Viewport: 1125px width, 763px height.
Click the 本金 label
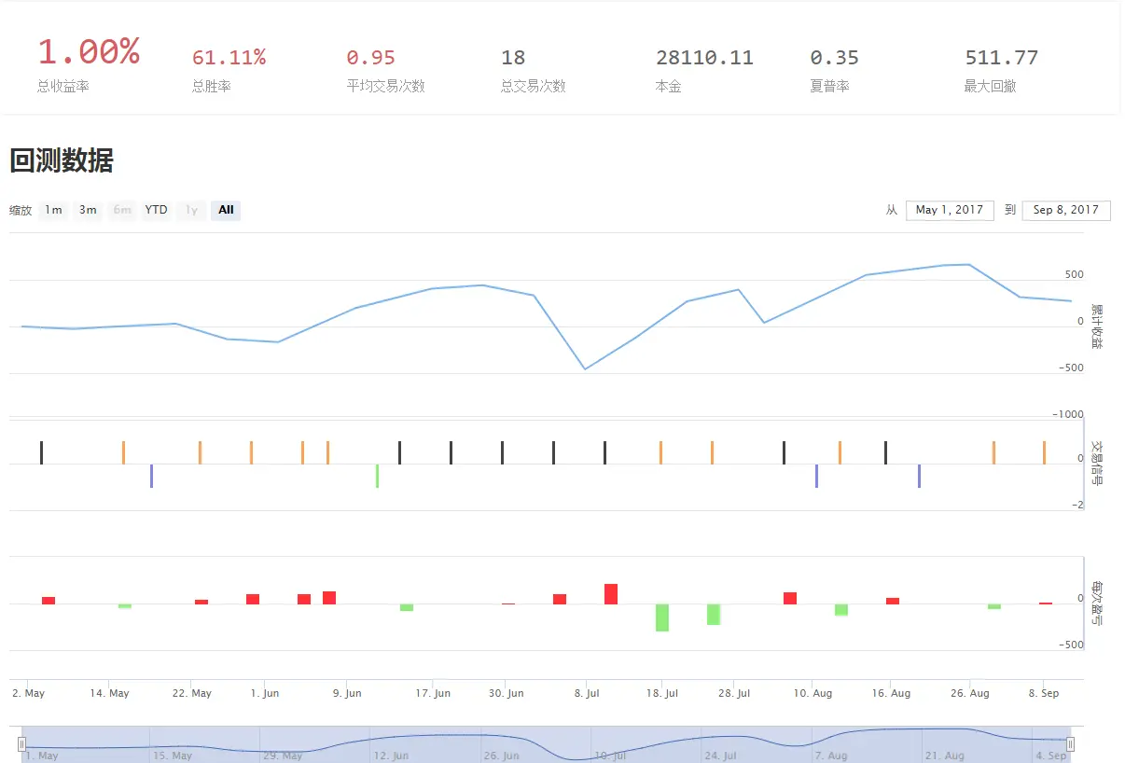click(669, 86)
